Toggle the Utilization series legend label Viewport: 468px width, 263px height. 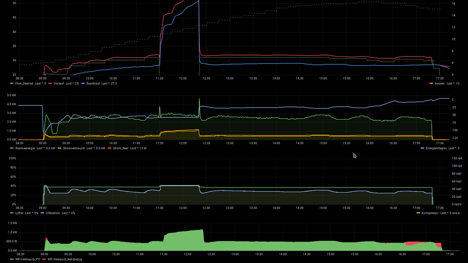(53, 213)
